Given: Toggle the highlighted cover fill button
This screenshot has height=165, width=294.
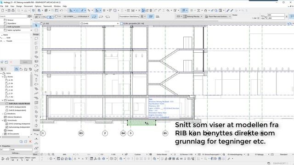Looking at the screenshot, I should [x=151, y=16].
